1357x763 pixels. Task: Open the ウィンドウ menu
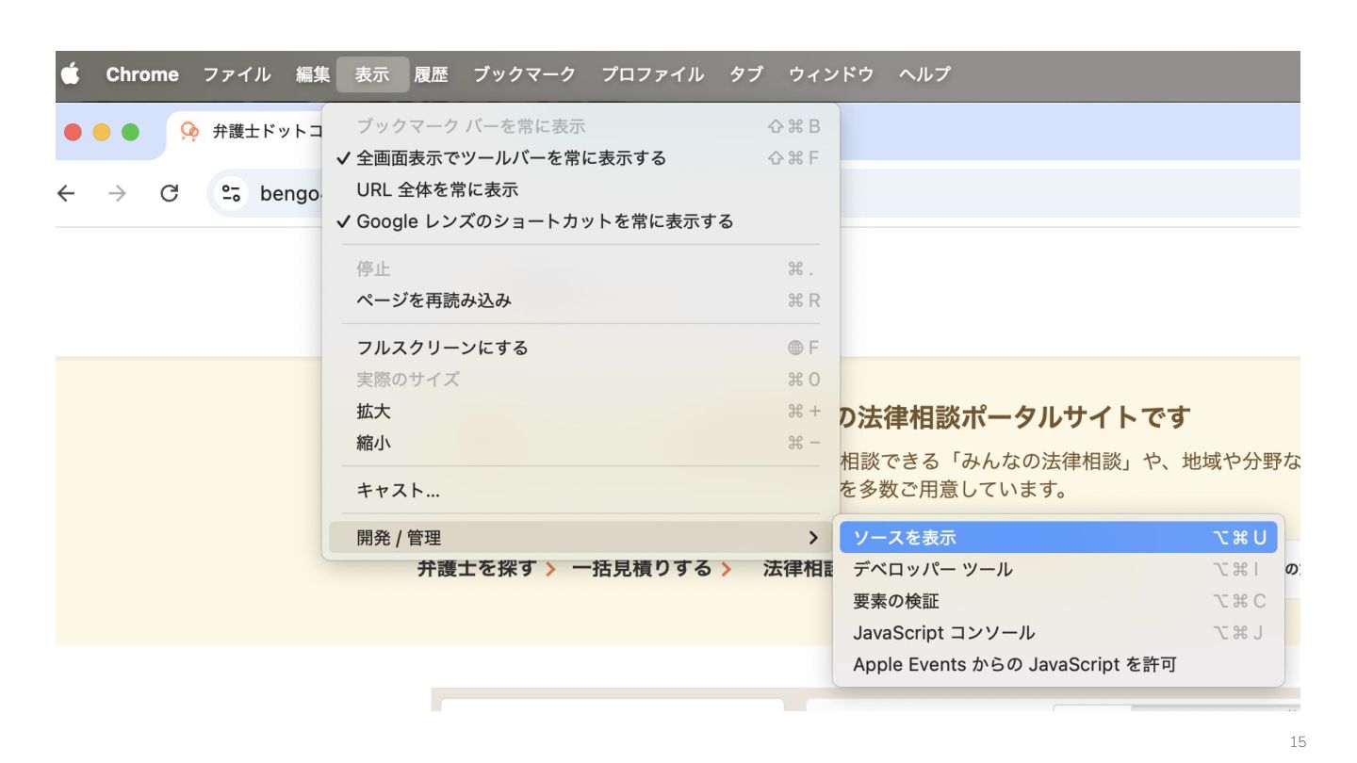[x=831, y=74]
